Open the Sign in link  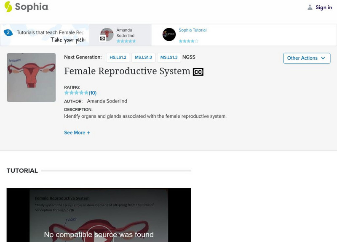tap(324, 7)
